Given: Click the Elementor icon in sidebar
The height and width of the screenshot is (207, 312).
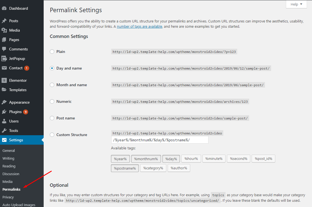Looking at the screenshot, I should (4, 80).
